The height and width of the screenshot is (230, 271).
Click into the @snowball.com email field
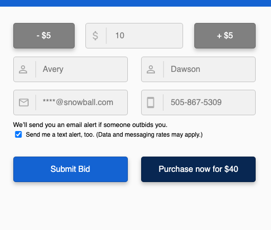tap(71, 103)
